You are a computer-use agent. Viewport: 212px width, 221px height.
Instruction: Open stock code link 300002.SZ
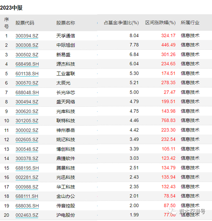click(27, 130)
